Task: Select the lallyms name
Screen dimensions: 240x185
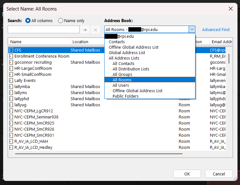Action: click(21, 93)
